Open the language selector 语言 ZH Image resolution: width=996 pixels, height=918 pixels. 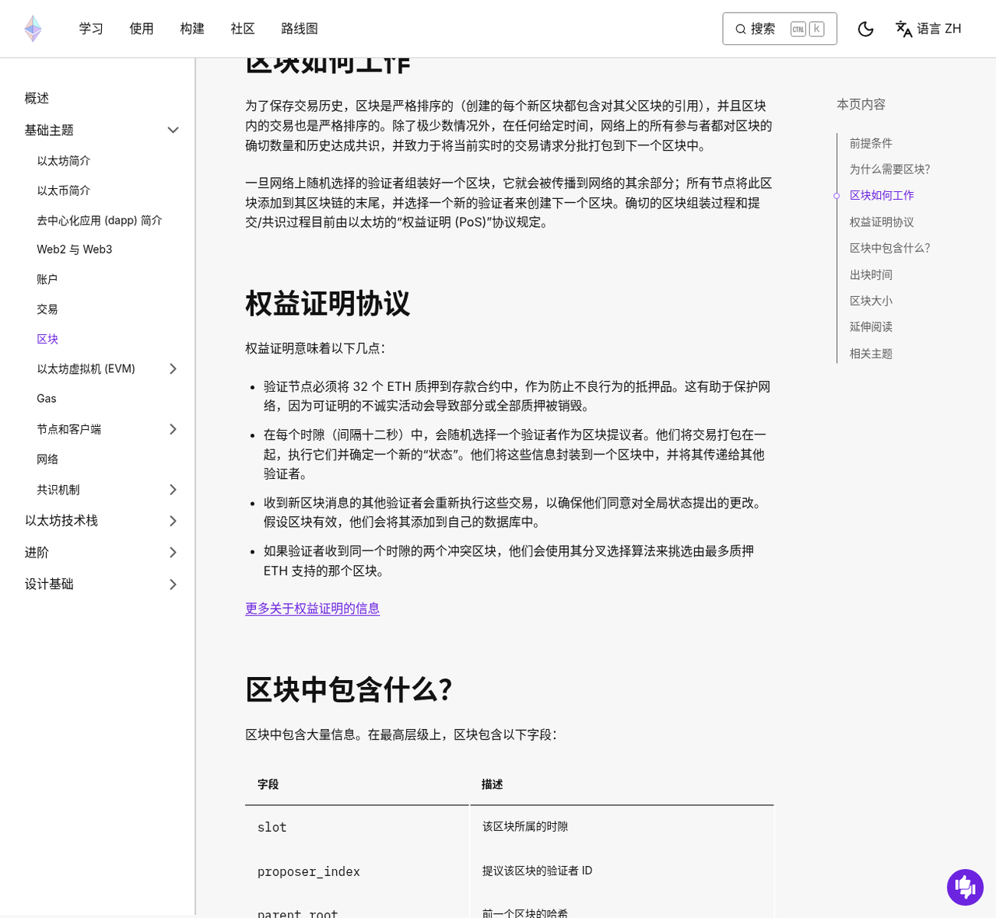pyautogui.click(x=928, y=29)
